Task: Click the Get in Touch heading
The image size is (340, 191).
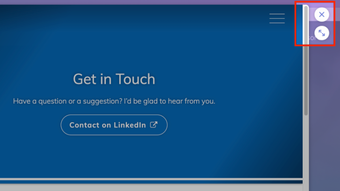Action: [x=114, y=79]
